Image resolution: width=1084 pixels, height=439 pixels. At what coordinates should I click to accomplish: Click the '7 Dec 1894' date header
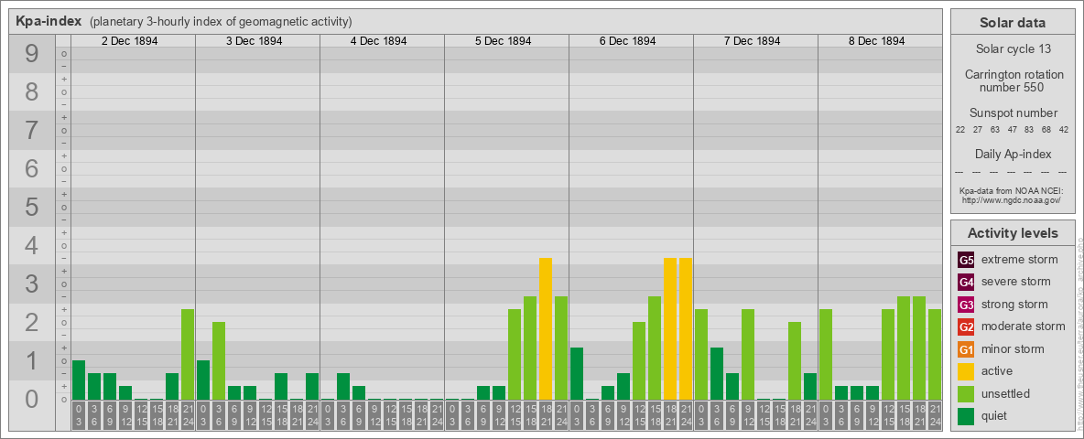click(752, 41)
